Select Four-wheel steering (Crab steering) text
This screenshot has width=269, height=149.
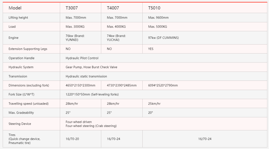click(x=91, y=126)
